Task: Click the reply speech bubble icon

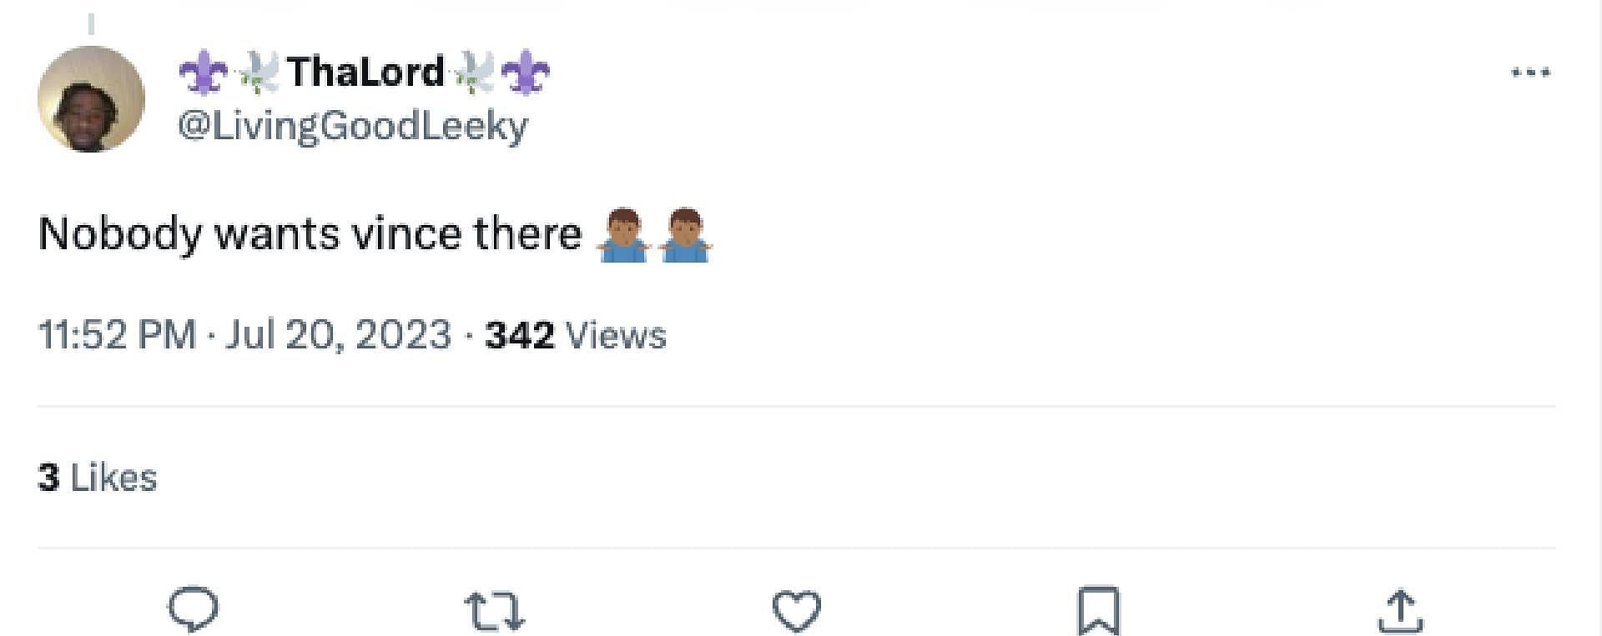Action: click(194, 609)
